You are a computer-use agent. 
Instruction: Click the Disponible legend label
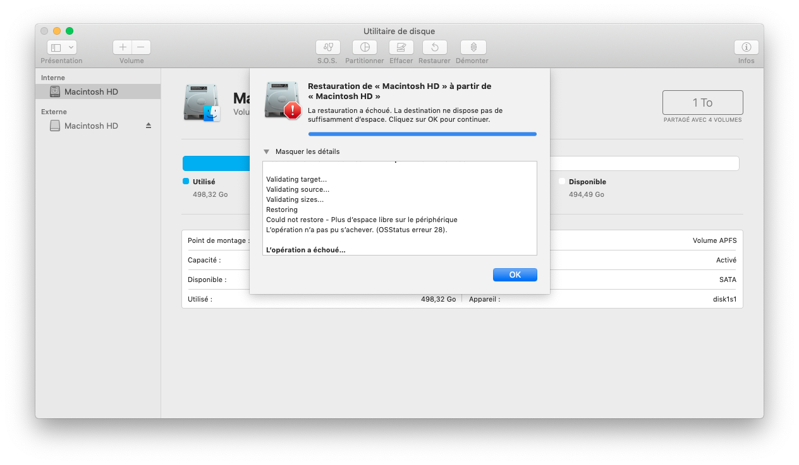click(587, 182)
